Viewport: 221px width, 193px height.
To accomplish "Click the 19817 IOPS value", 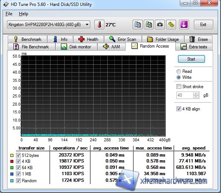I will click(71, 161).
